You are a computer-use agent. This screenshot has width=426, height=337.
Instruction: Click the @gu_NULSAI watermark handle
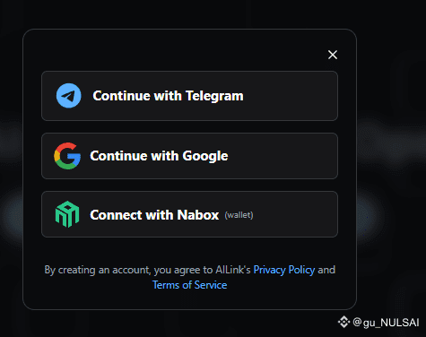[x=386, y=323]
